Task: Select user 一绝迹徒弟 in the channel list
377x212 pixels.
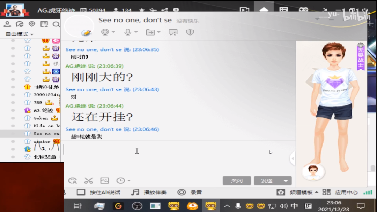Action: tap(46, 87)
